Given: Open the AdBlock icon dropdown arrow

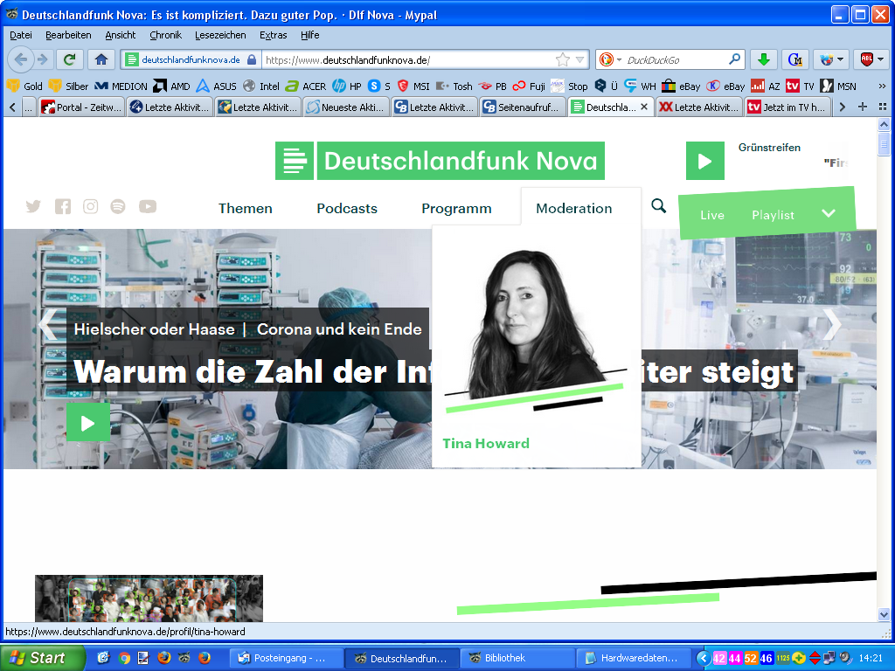Looking at the screenshot, I should tap(881, 59).
